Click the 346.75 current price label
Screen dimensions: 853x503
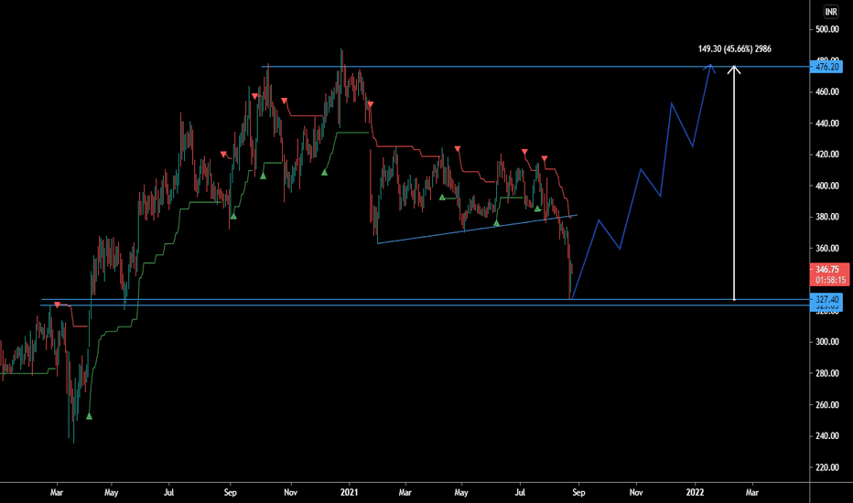point(829,270)
